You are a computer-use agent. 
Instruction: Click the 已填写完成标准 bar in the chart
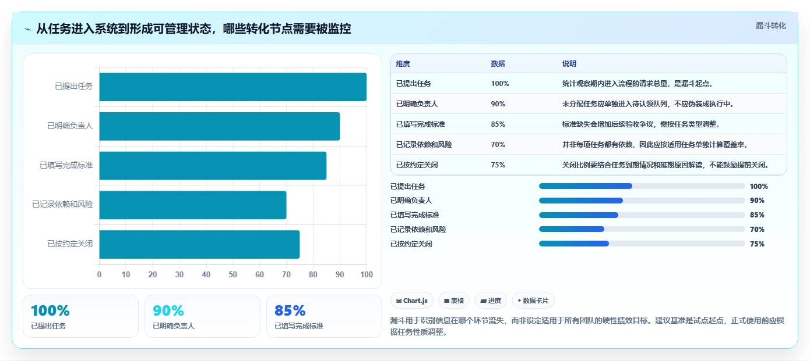point(213,166)
